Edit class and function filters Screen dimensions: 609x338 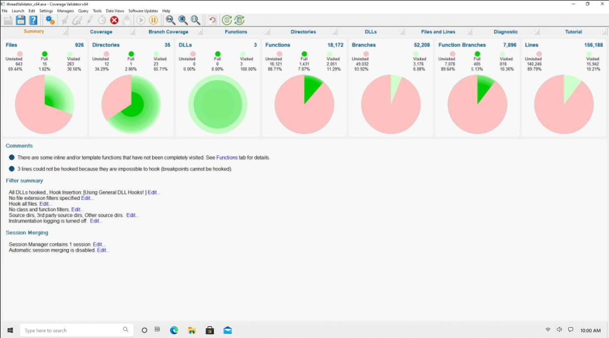pyautogui.click(x=78, y=210)
